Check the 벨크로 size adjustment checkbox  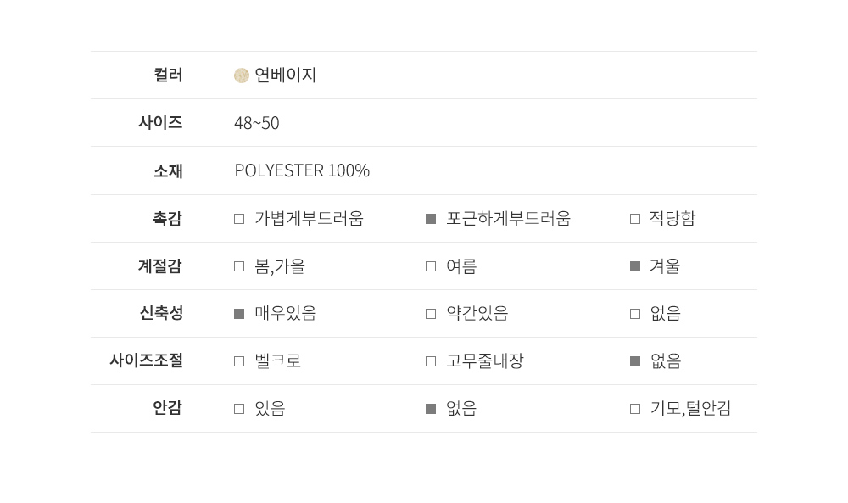tap(239, 361)
